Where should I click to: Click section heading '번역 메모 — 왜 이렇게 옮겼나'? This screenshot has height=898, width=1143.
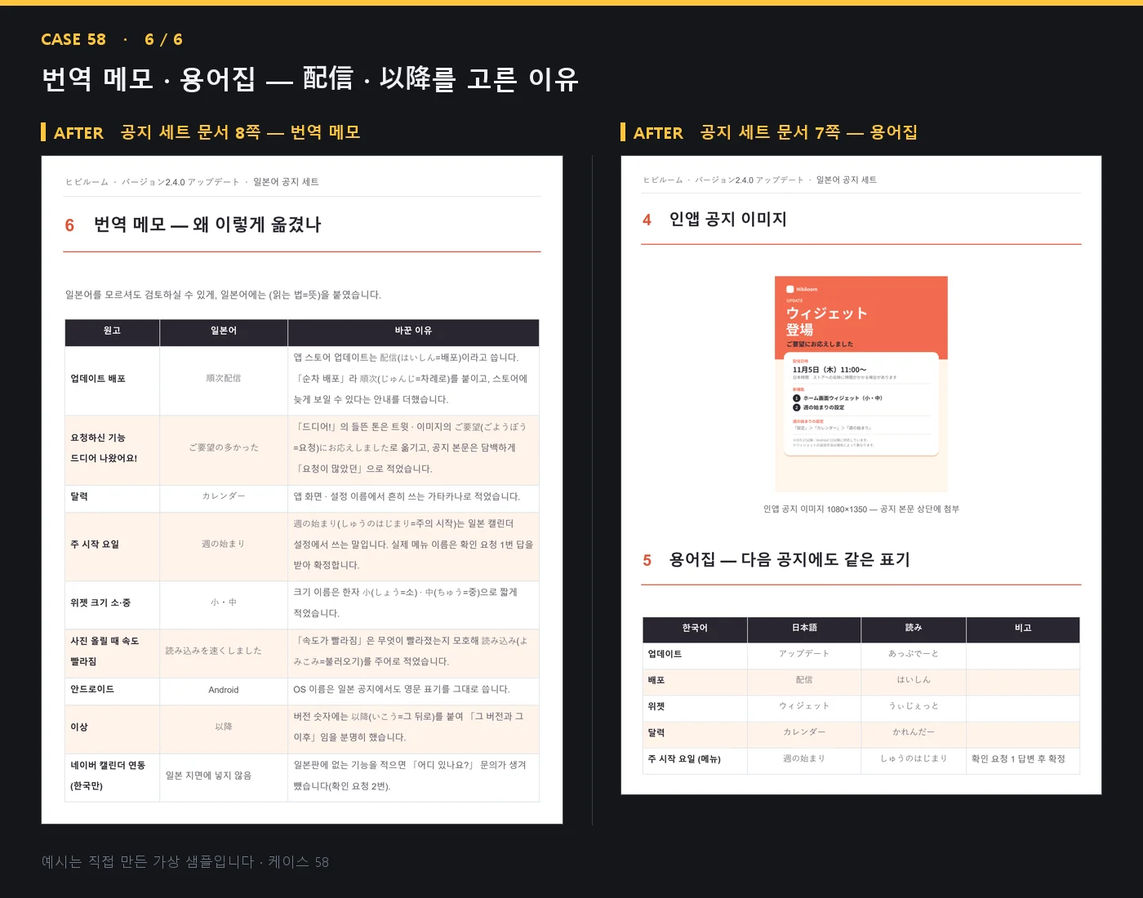tap(207, 224)
